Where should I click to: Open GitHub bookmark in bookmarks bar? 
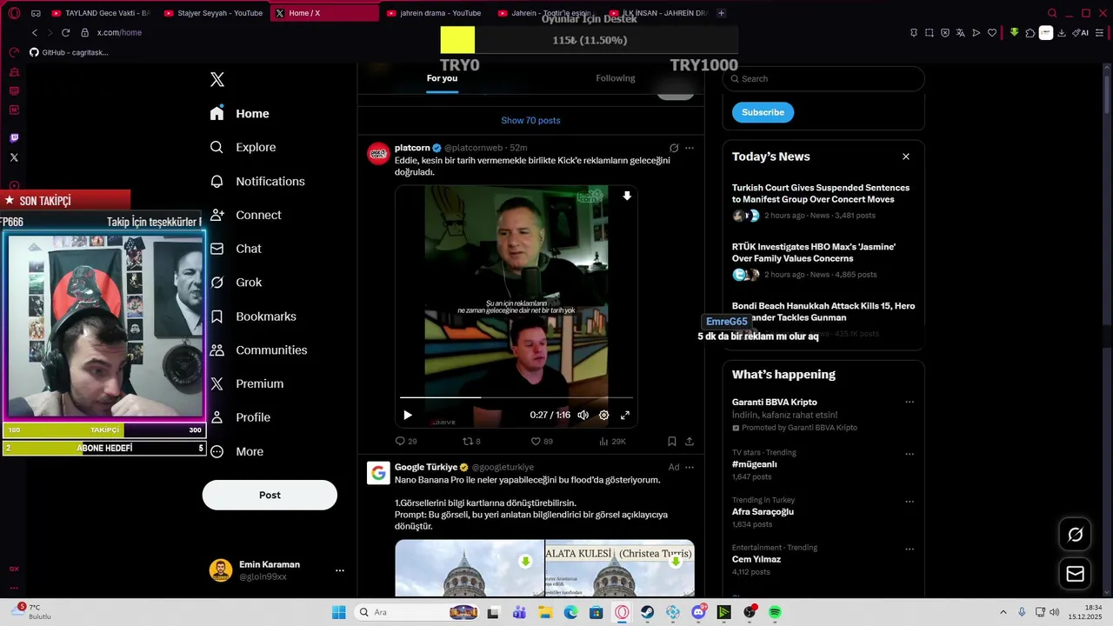(x=70, y=52)
